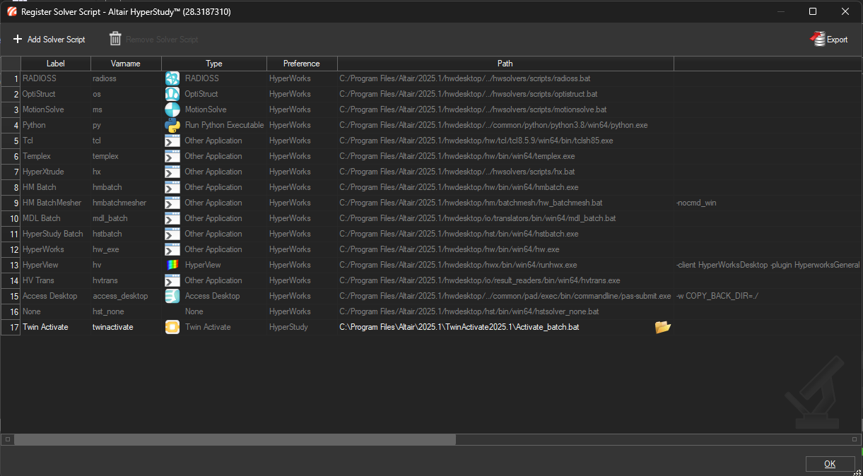This screenshot has width=863, height=476.
Task: Click the terminal icon in the Tcl row
Action: [x=172, y=141]
